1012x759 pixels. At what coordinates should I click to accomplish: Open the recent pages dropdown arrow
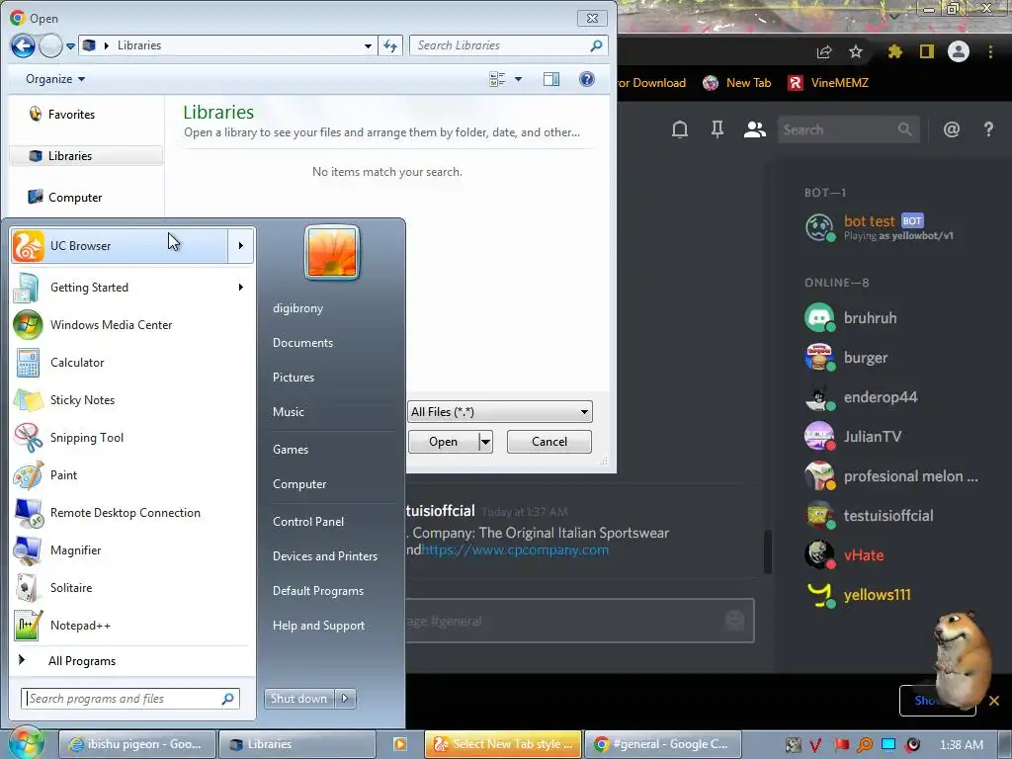tap(70, 46)
